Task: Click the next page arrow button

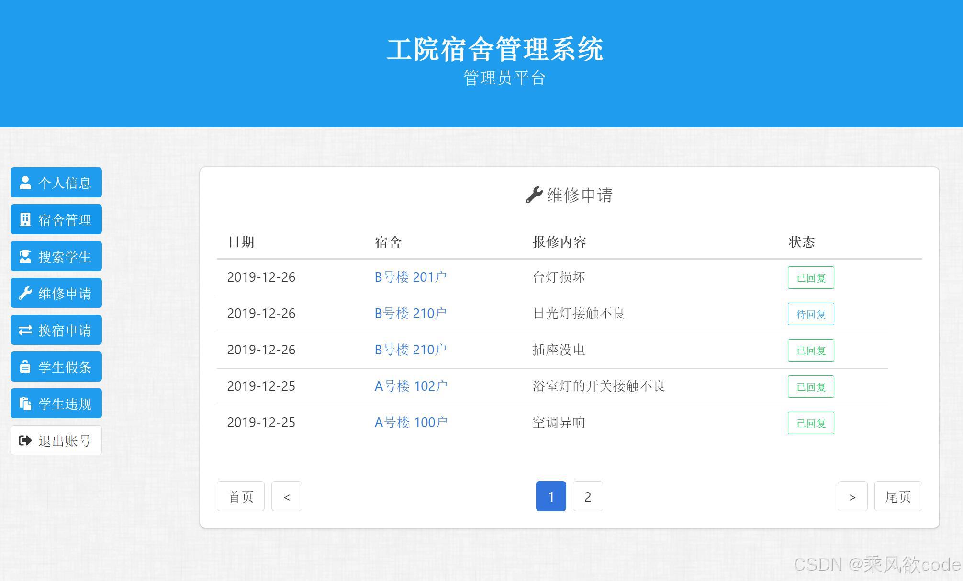Action: 852,496
